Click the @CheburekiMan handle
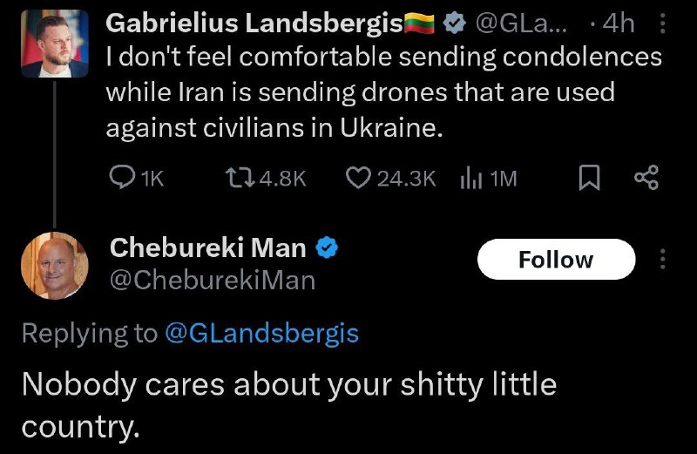 [x=212, y=280]
